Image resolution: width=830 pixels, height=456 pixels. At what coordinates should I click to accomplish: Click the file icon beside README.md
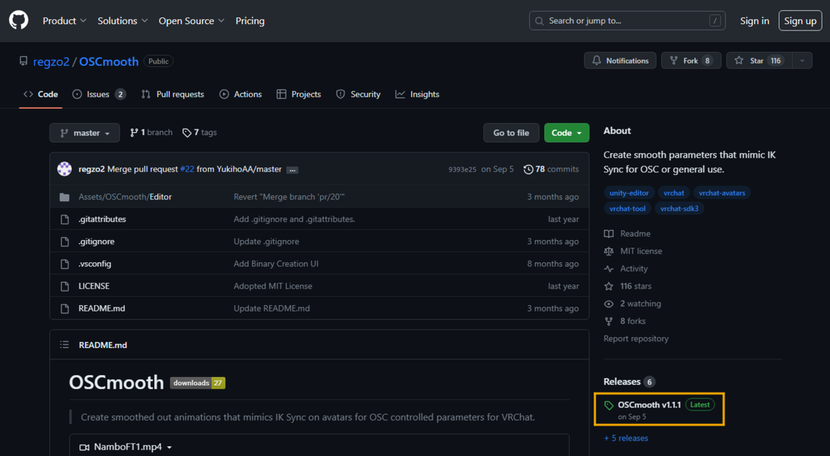(64, 308)
